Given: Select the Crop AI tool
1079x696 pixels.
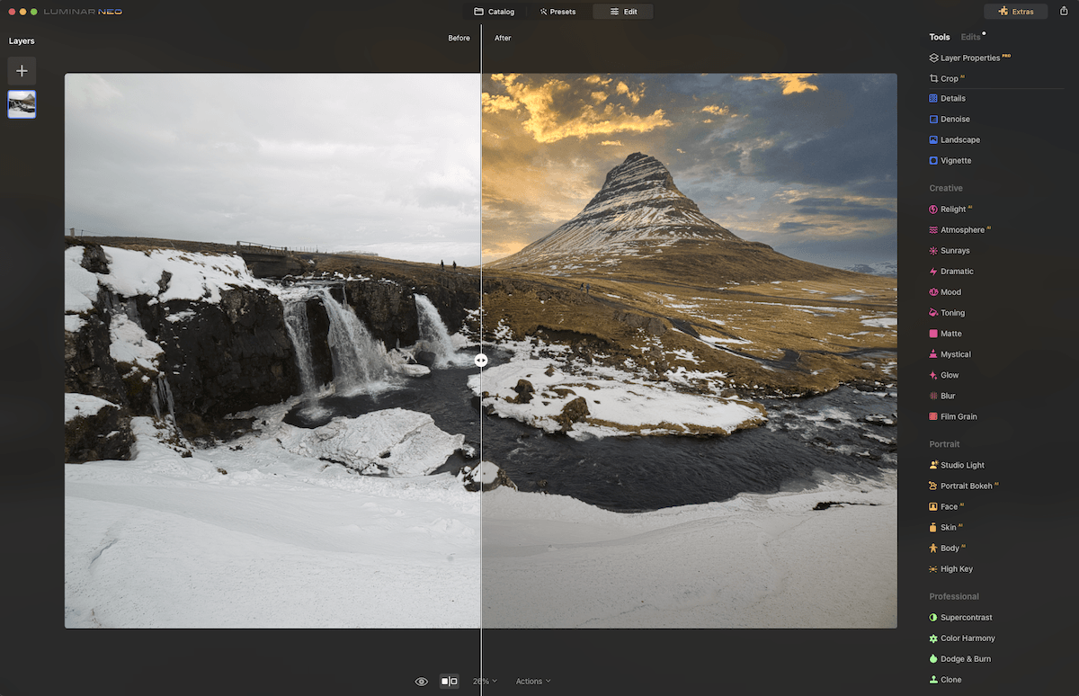Looking at the screenshot, I should coord(949,78).
